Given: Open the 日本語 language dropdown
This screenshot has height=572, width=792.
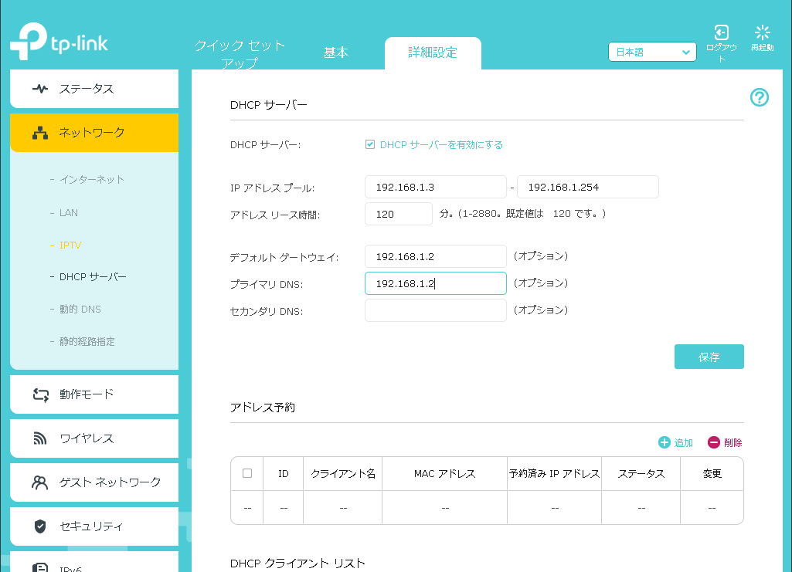Looking at the screenshot, I should point(652,52).
